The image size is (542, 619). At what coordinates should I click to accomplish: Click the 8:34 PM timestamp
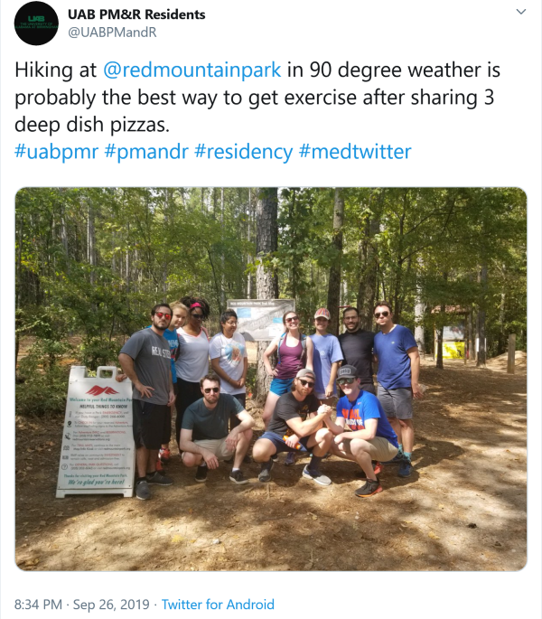pyautogui.click(x=38, y=605)
